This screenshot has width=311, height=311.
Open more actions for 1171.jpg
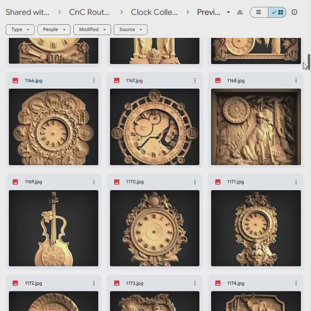point(296,182)
